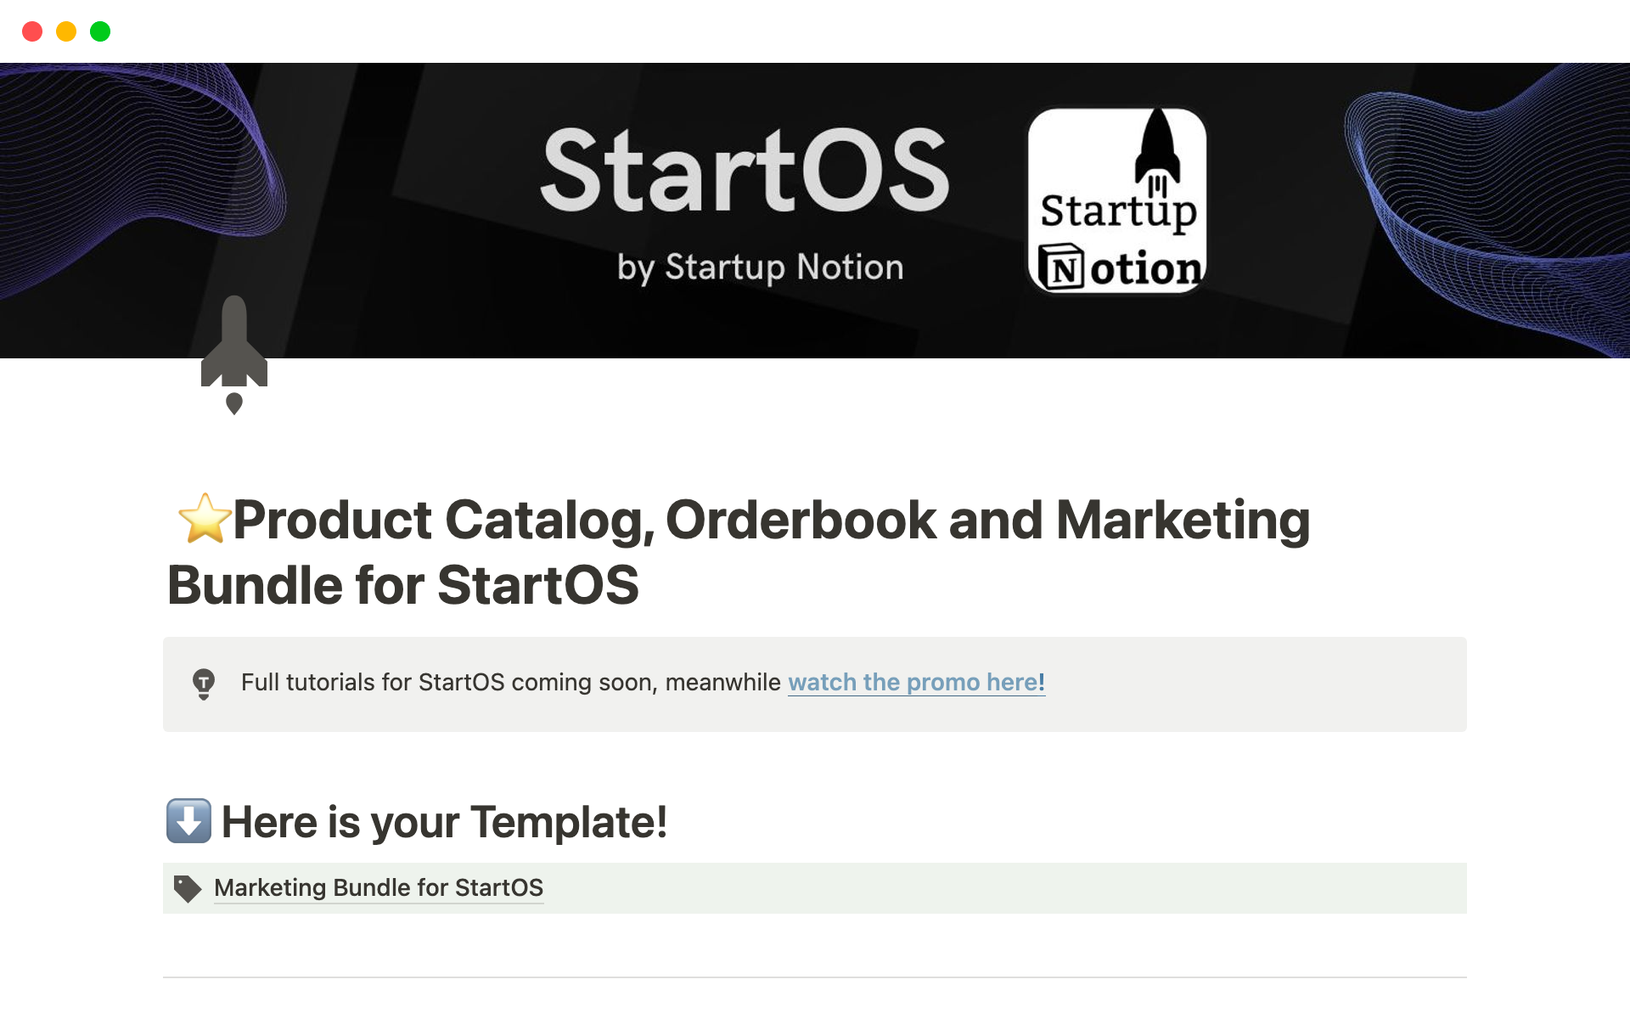The image size is (1630, 1019).
Task: Click the 'Product Catalog, Orderbook and Marketing' title
Action: (771, 521)
